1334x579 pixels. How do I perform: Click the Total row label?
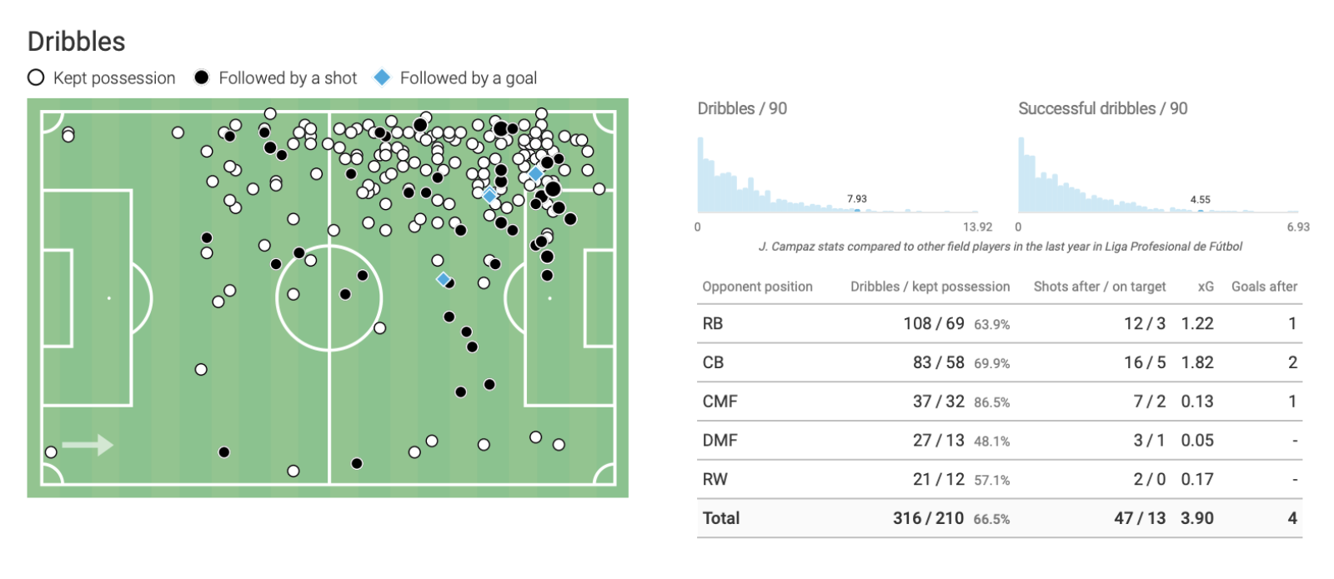click(721, 518)
